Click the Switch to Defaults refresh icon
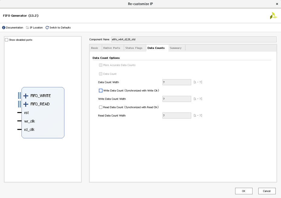Viewport: 281px width, 198px height. pyautogui.click(x=47, y=28)
